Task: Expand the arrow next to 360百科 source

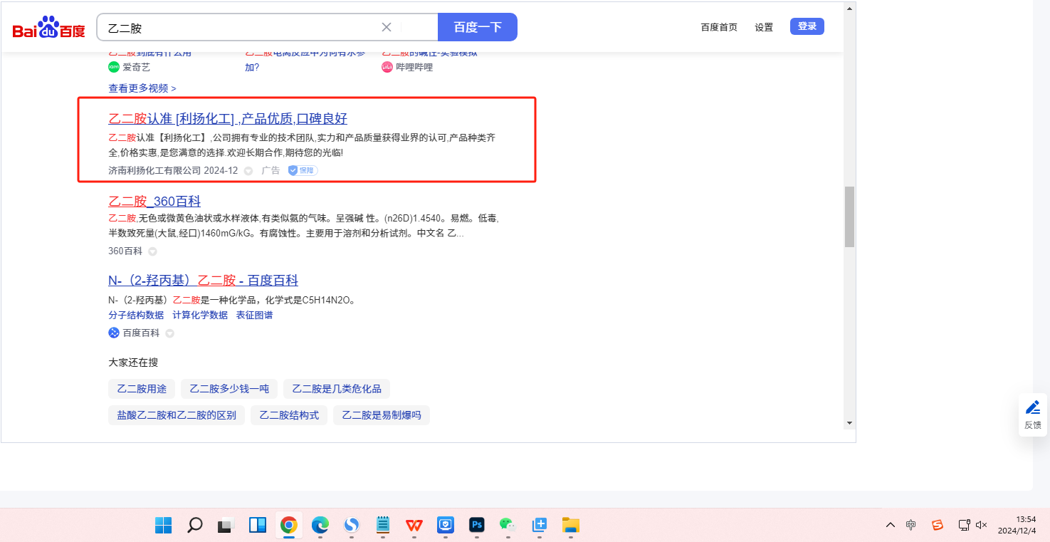Action: tap(152, 251)
